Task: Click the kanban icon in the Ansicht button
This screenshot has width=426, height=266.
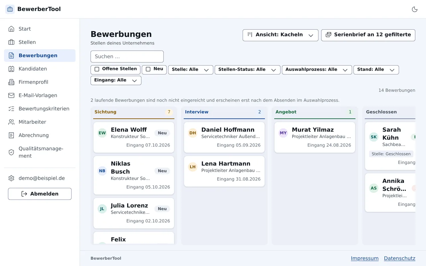Action: pos(250,35)
